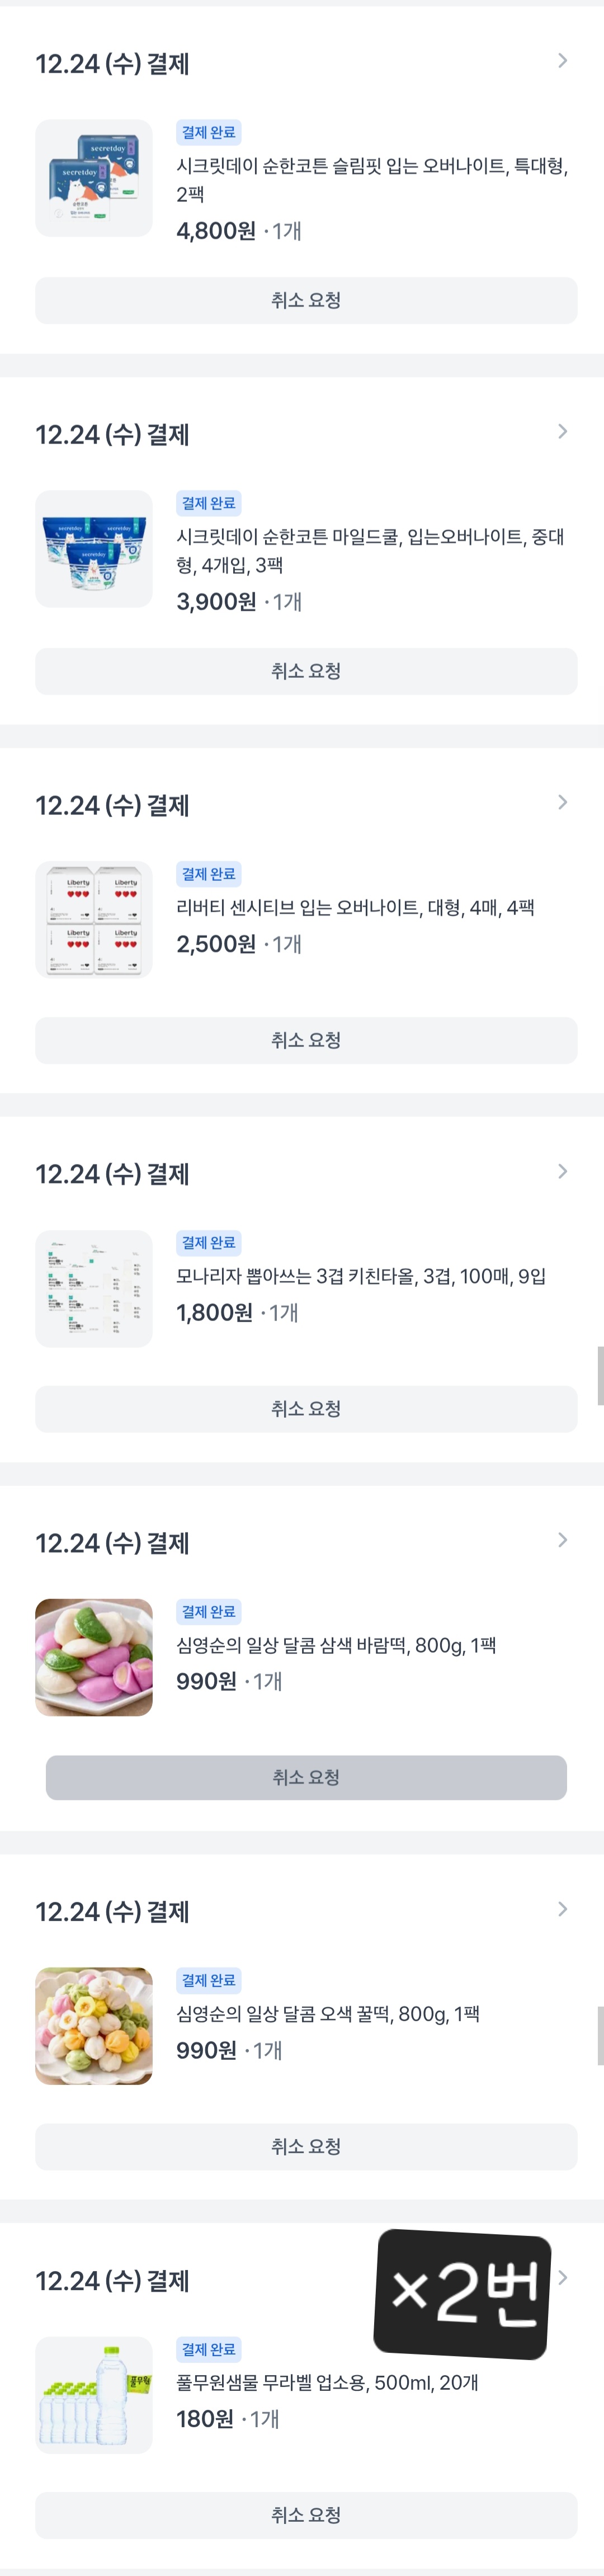The width and height of the screenshot is (604, 2576).
Task: Request cancel for the 4,800원 Secretday order
Action: tap(306, 300)
